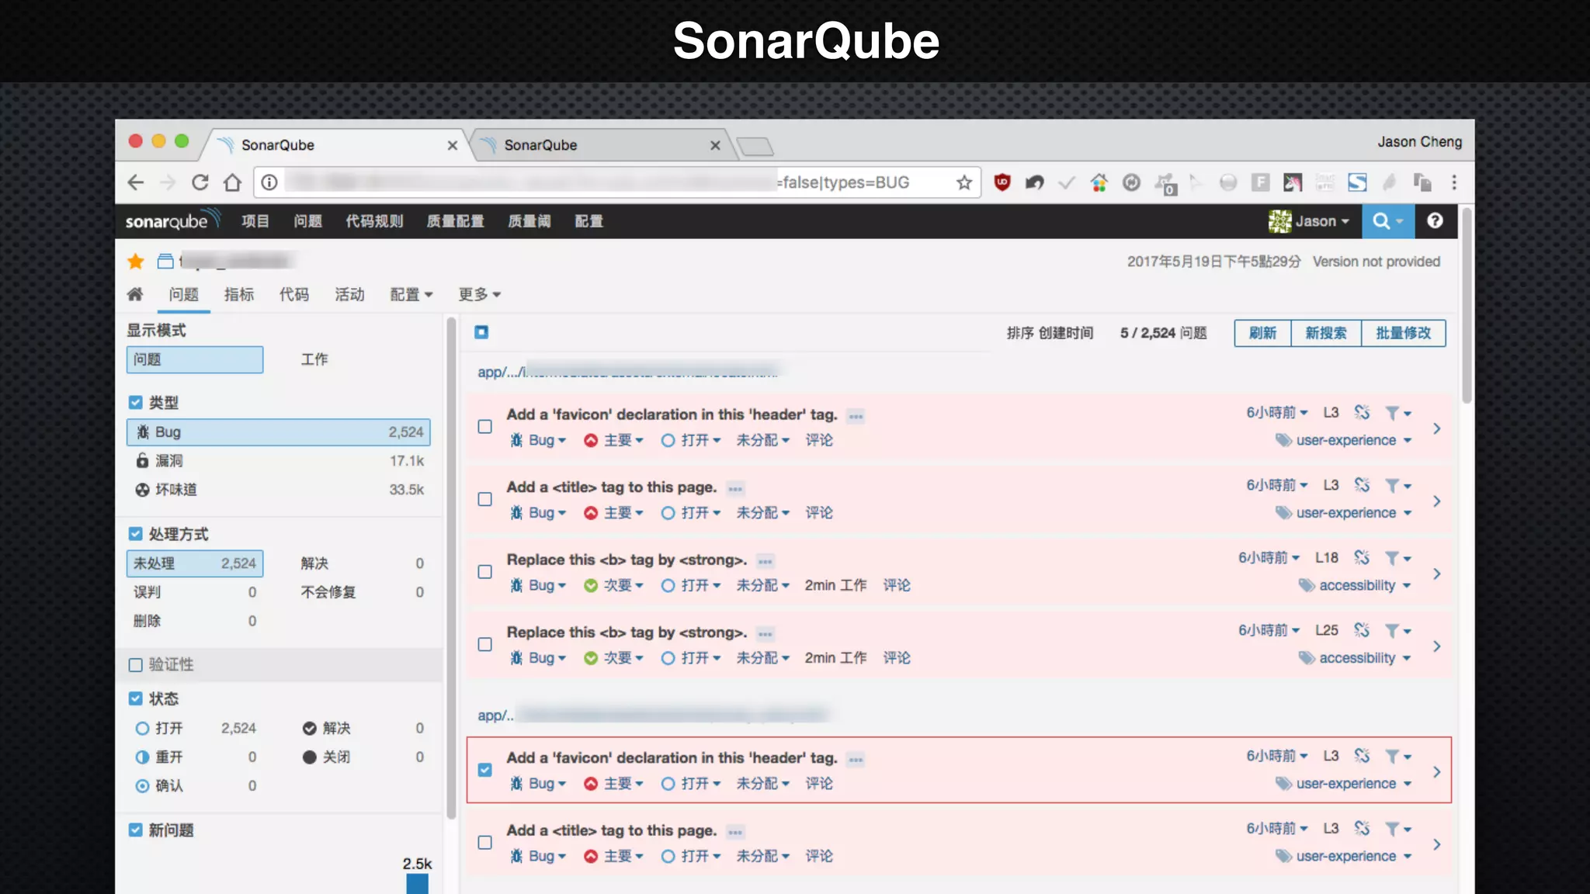Click the uBlock shield extension icon
The image size is (1590, 894).
click(x=1002, y=182)
